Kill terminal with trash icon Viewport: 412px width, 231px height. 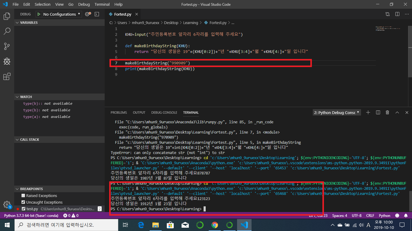point(388,112)
